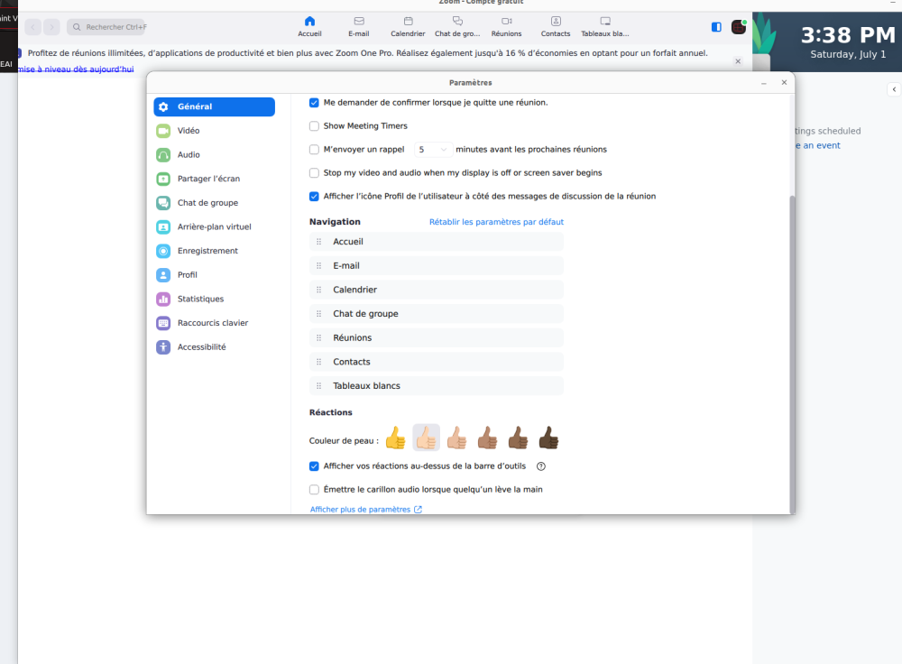Click the drag handle for Calendrier row

(318, 290)
